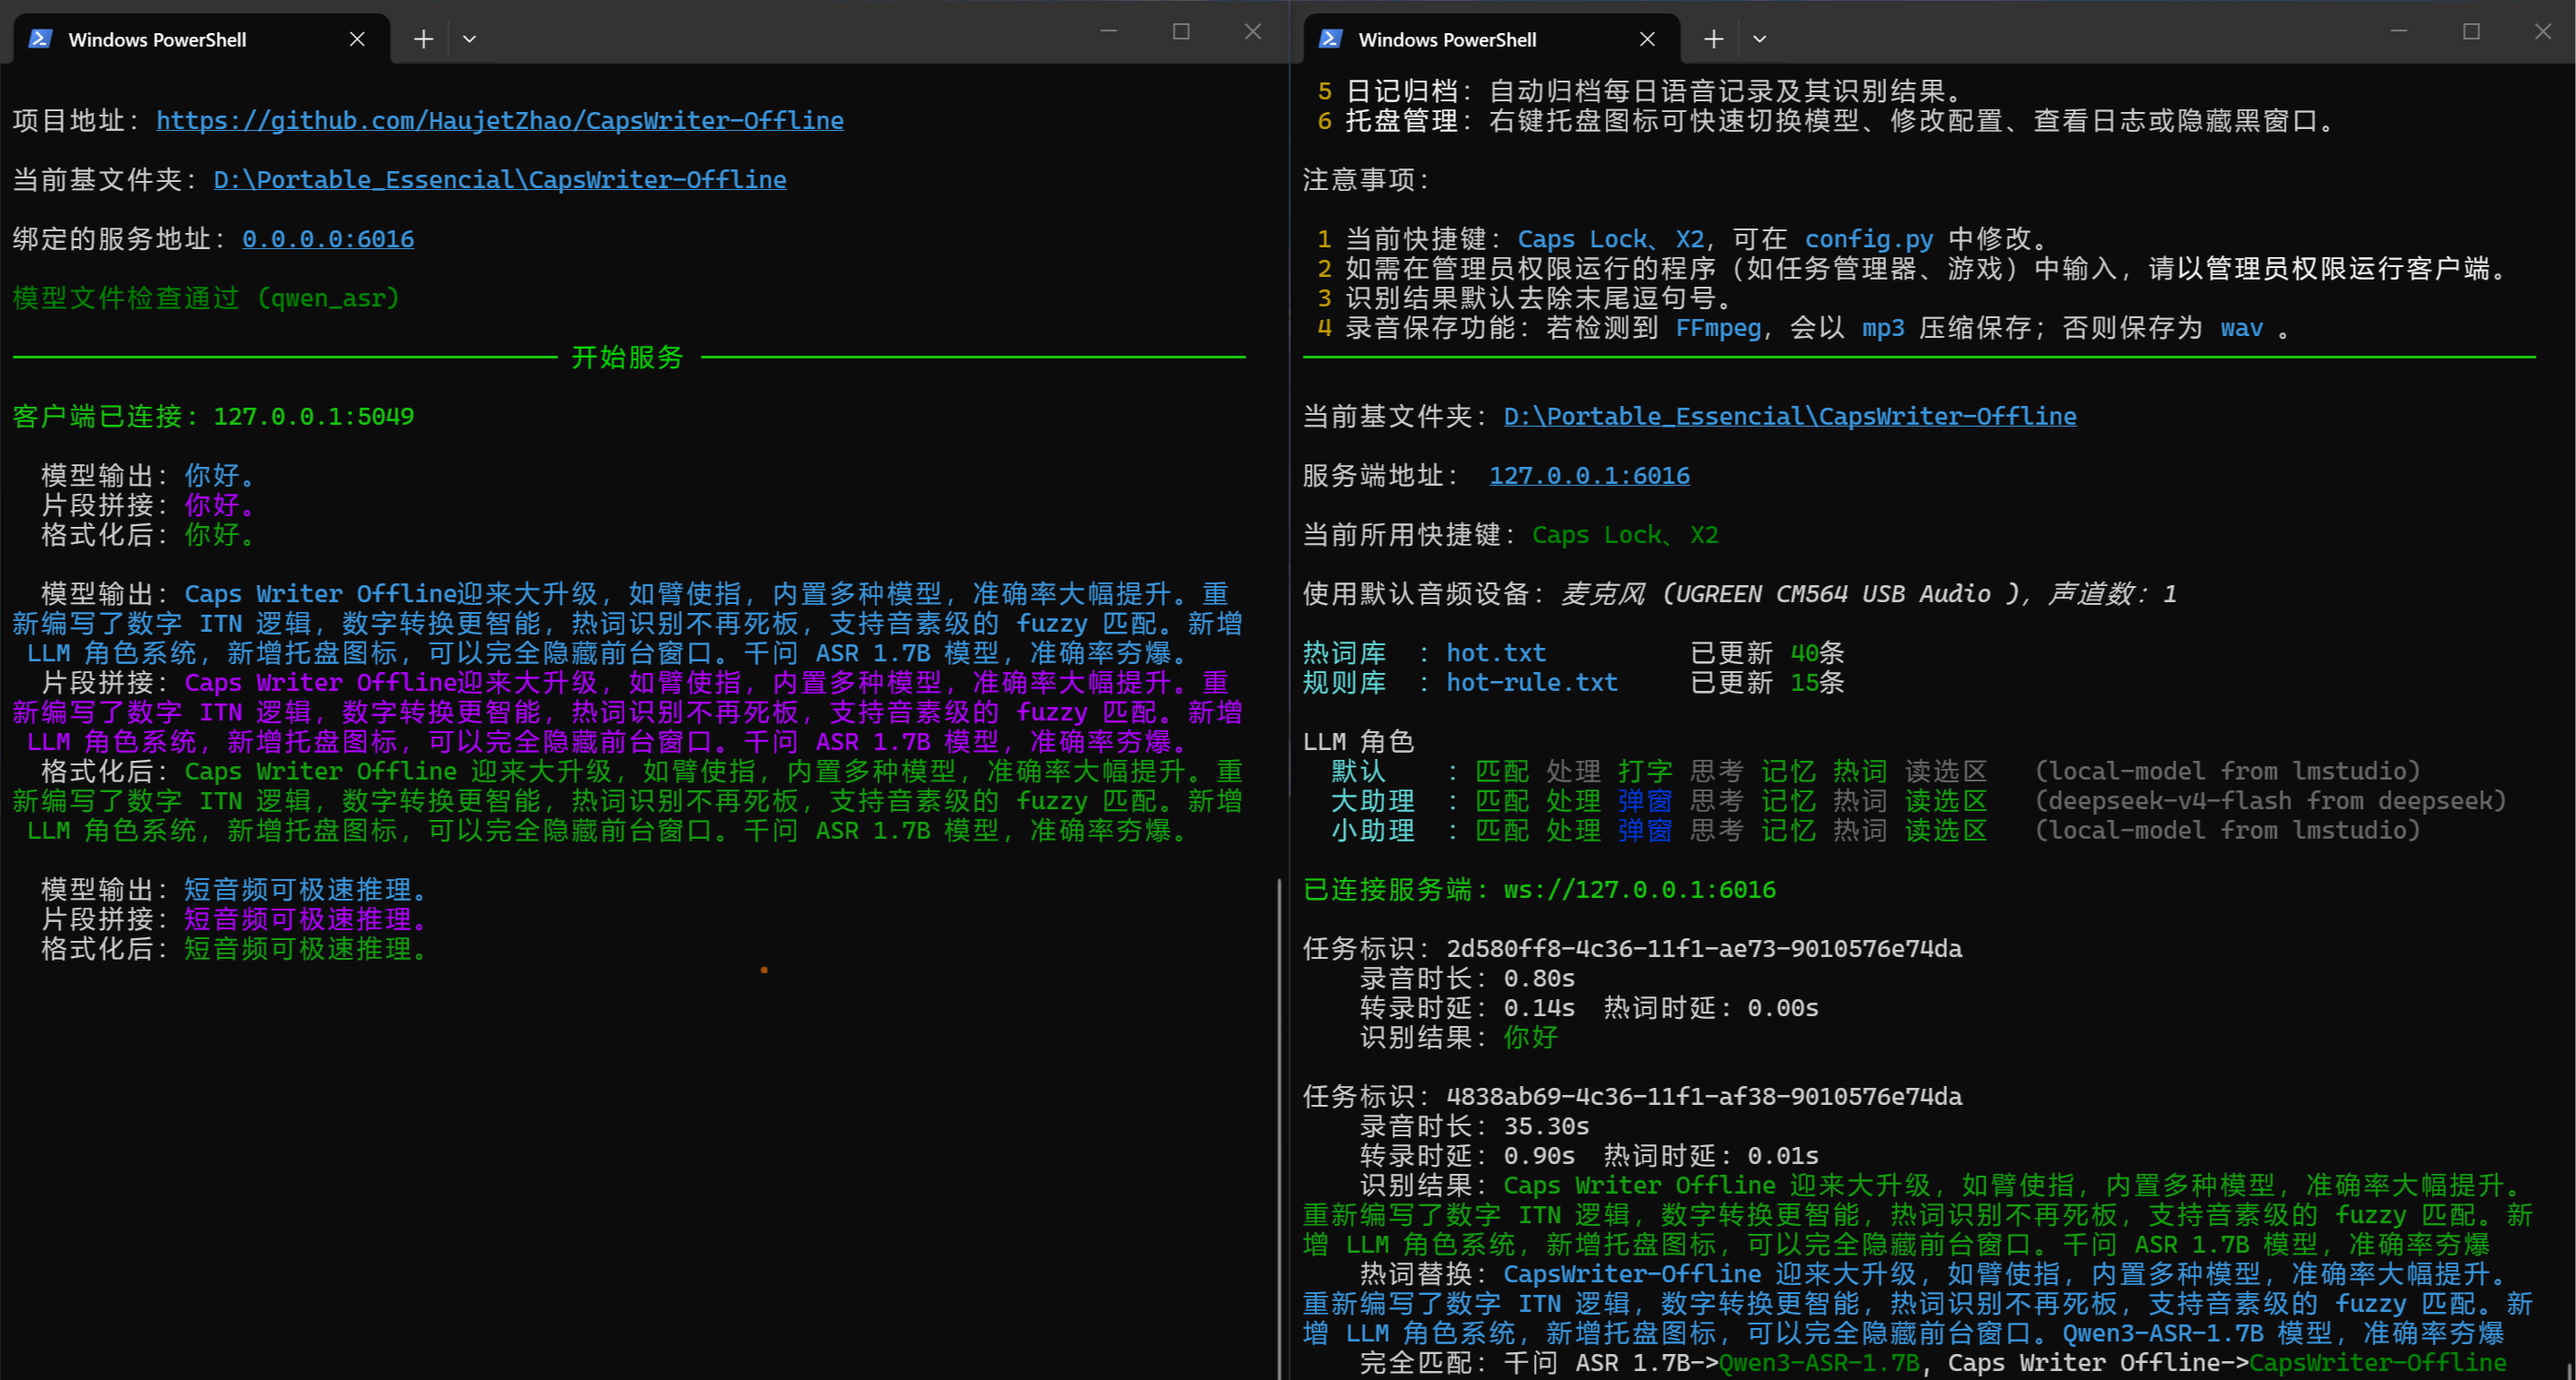Click "弹窗" in the 大助理 role row
This screenshot has height=1380, width=2576.
coord(1646,801)
